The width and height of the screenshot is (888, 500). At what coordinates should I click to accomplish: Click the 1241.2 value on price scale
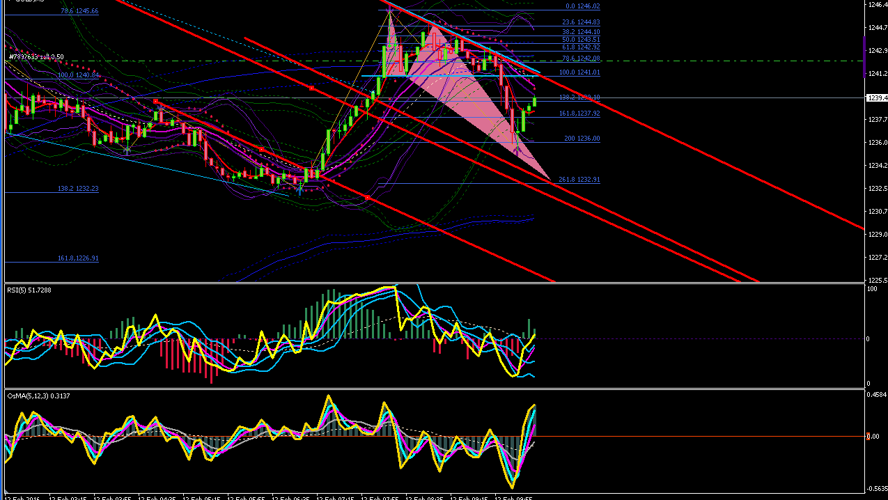pyautogui.click(x=878, y=74)
